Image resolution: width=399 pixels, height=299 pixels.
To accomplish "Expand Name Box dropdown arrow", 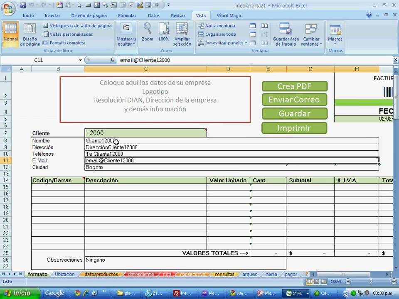I will coord(80,60).
